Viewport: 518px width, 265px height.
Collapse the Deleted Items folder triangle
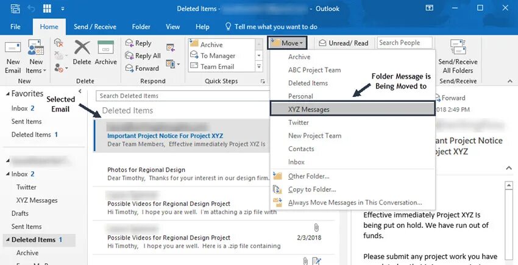[x=7, y=240]
